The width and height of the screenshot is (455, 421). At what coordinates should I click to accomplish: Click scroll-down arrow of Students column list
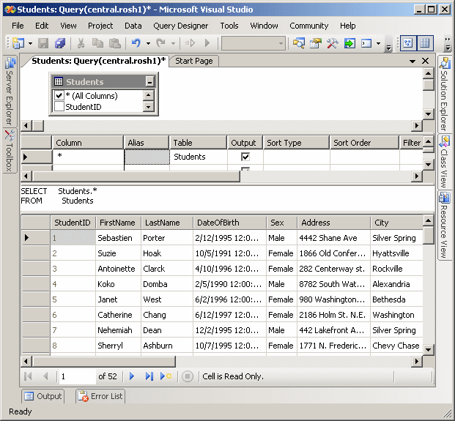tap(149, 107)
